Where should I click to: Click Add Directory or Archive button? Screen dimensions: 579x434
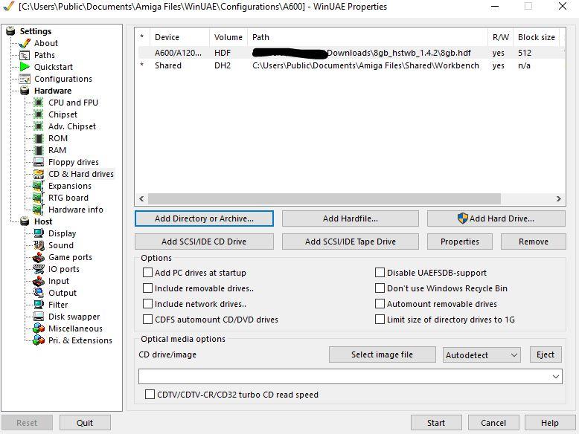(204, 218)
